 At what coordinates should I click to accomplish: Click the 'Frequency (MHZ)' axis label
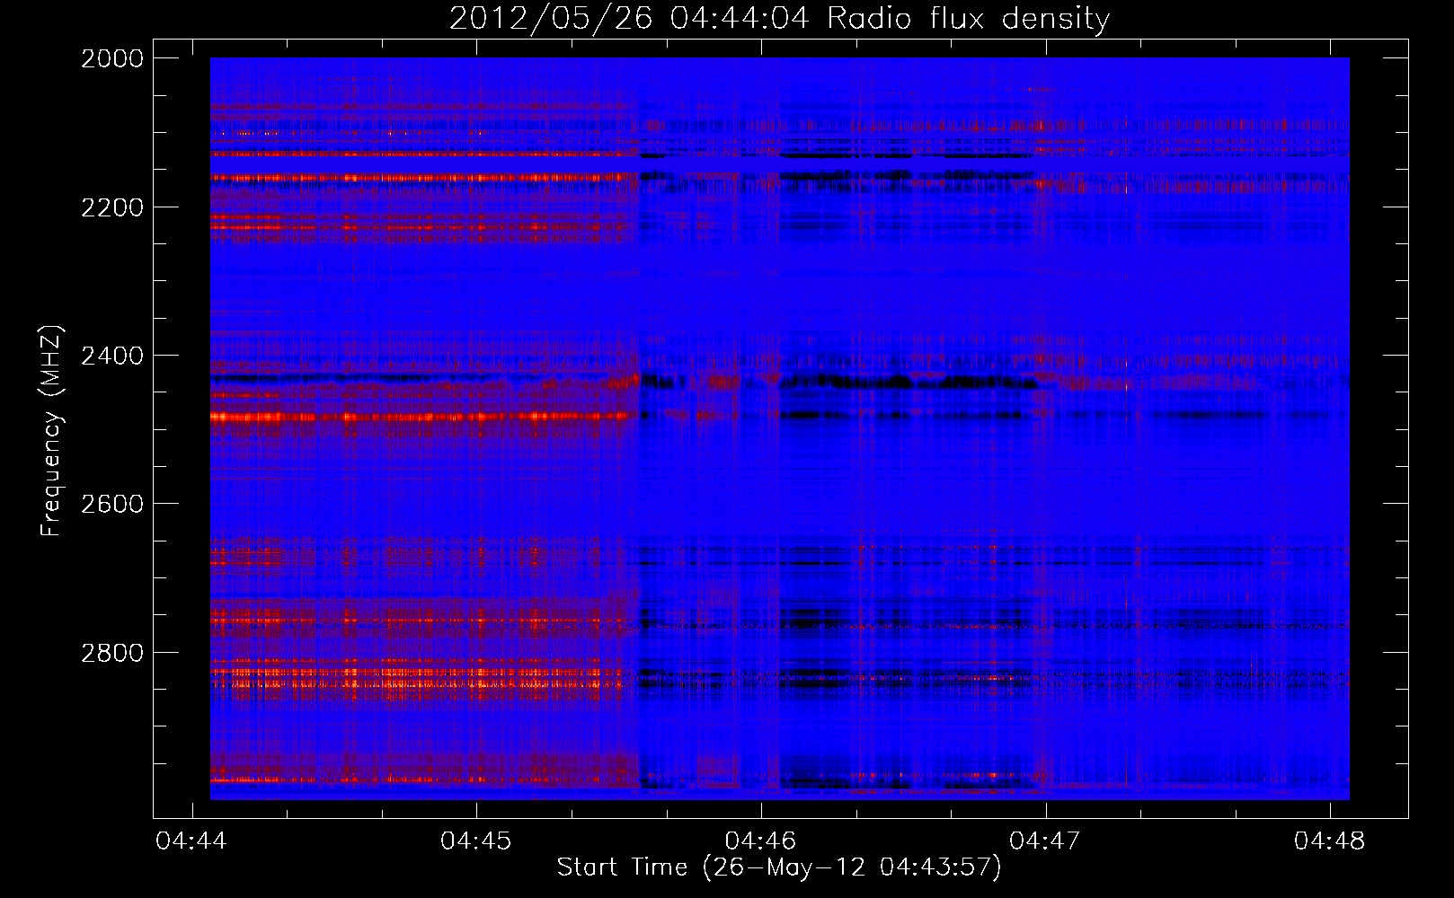point(51,431)
